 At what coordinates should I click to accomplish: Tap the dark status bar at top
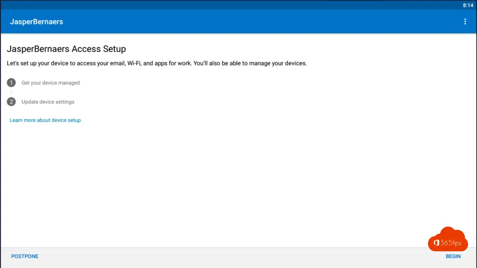231,5
